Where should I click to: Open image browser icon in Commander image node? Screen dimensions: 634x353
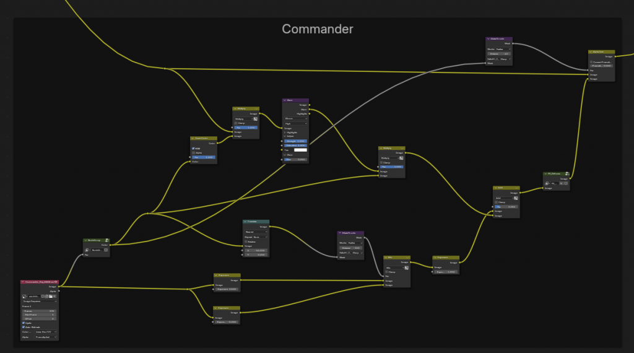24,297
